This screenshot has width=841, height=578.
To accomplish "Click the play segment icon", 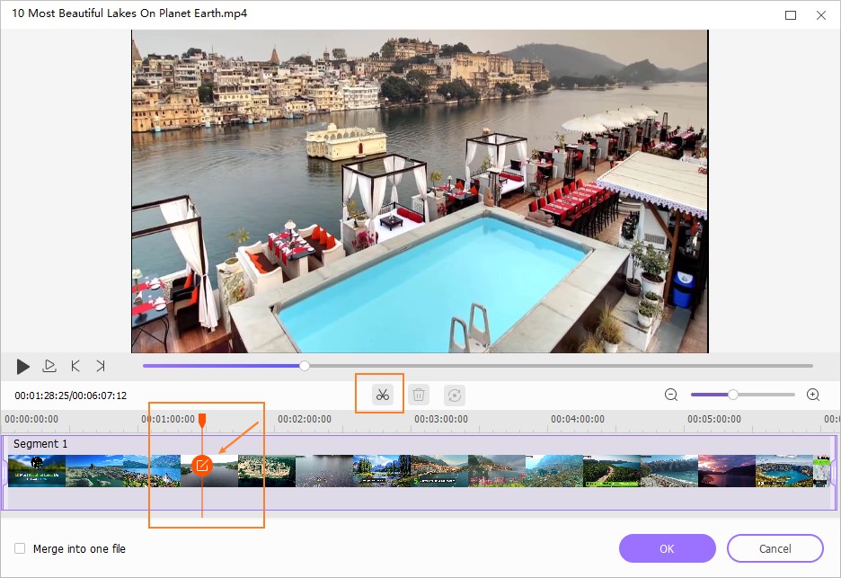I will pyautogui.click(x=49, y=366).
